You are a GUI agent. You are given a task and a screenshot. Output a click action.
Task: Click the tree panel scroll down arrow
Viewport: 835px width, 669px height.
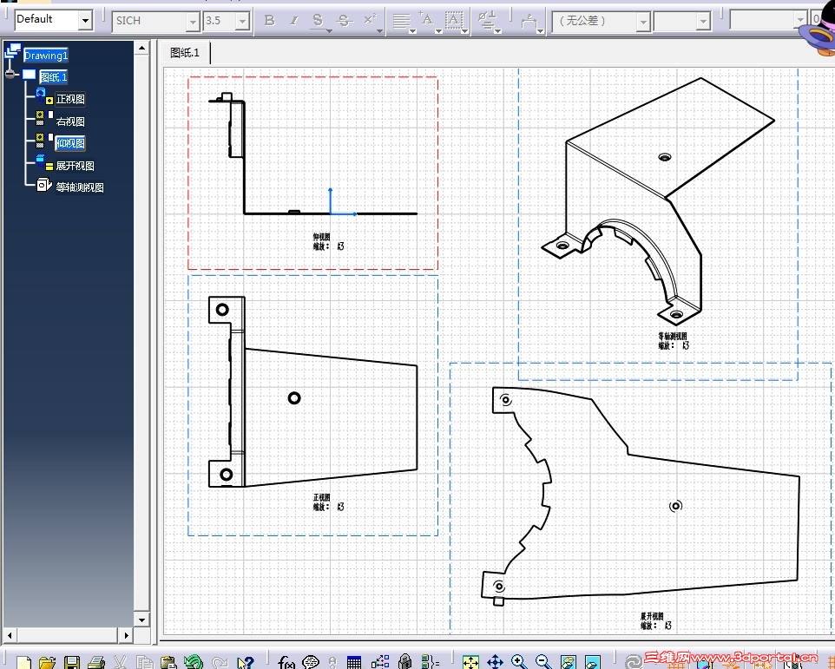pyautogui.click(x=141, y=620)
